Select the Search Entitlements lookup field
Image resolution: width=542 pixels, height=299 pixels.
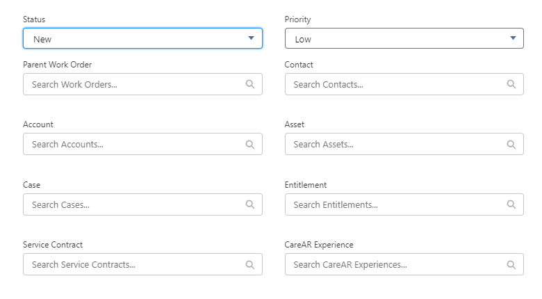[x=404, y=204]
